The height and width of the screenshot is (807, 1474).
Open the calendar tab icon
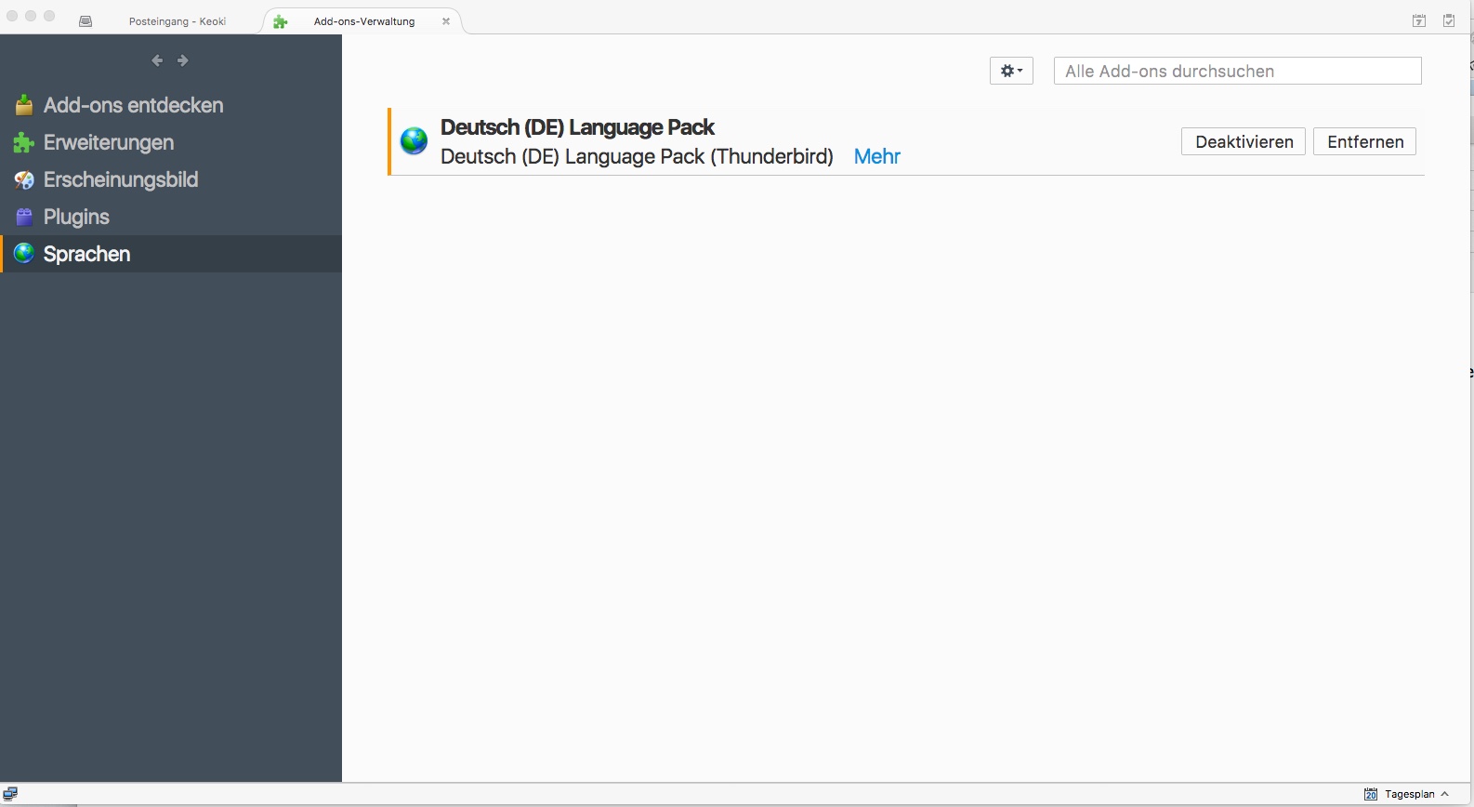pyautogui.click(x=1419, y=20)
